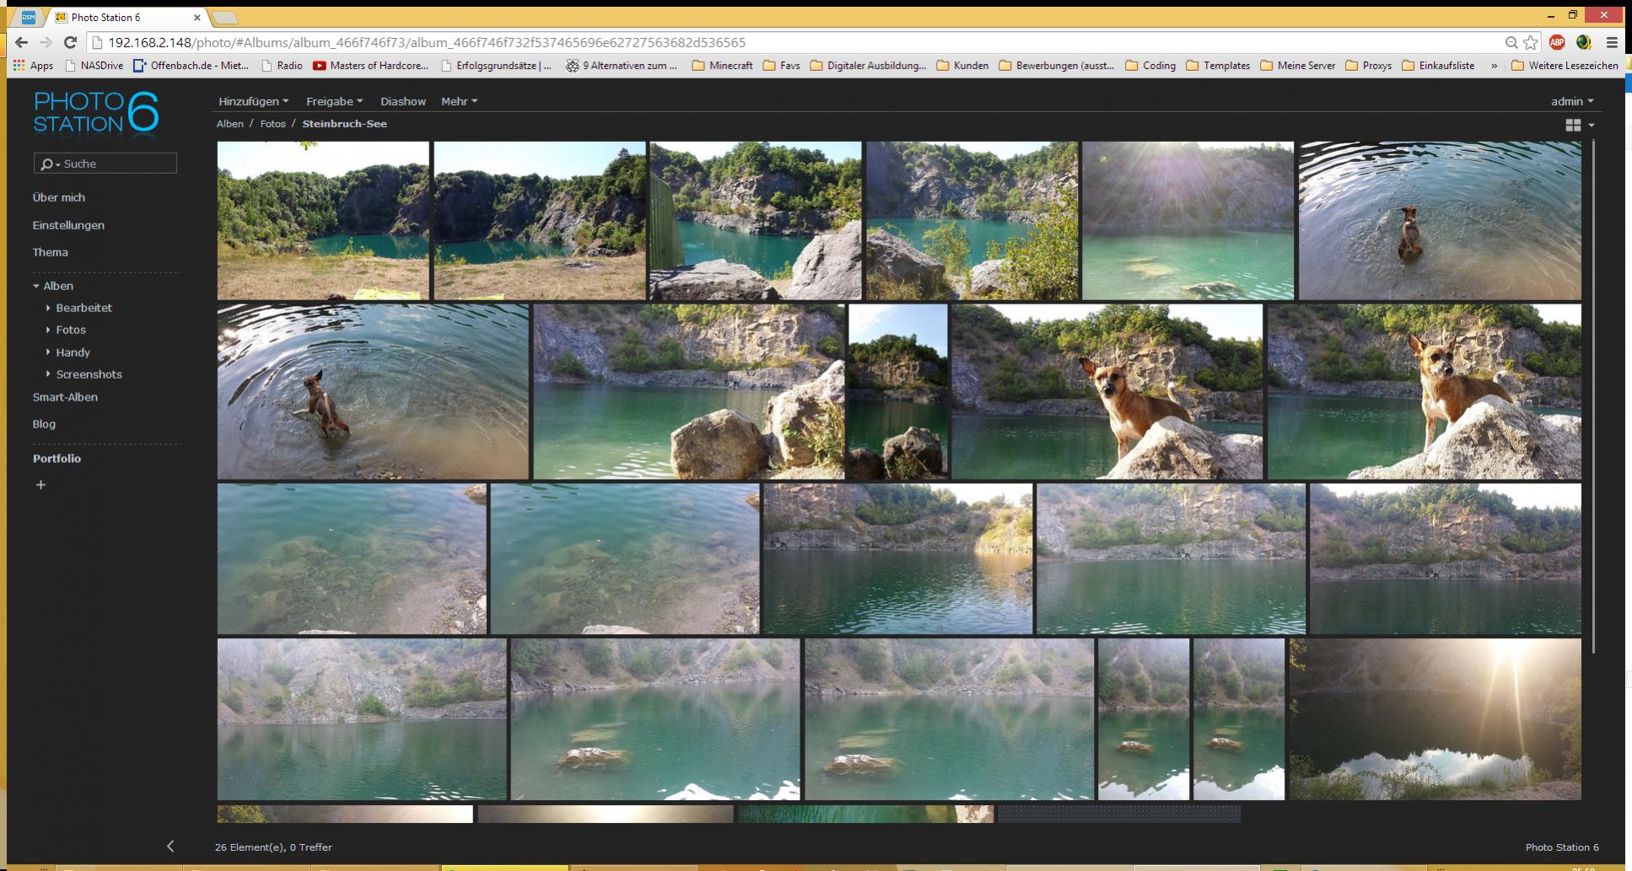The width and height of the screenshot is (1632, 871).
Task: Open the Einstellungen link in the sidebar
Action: [x=68, y=225]
